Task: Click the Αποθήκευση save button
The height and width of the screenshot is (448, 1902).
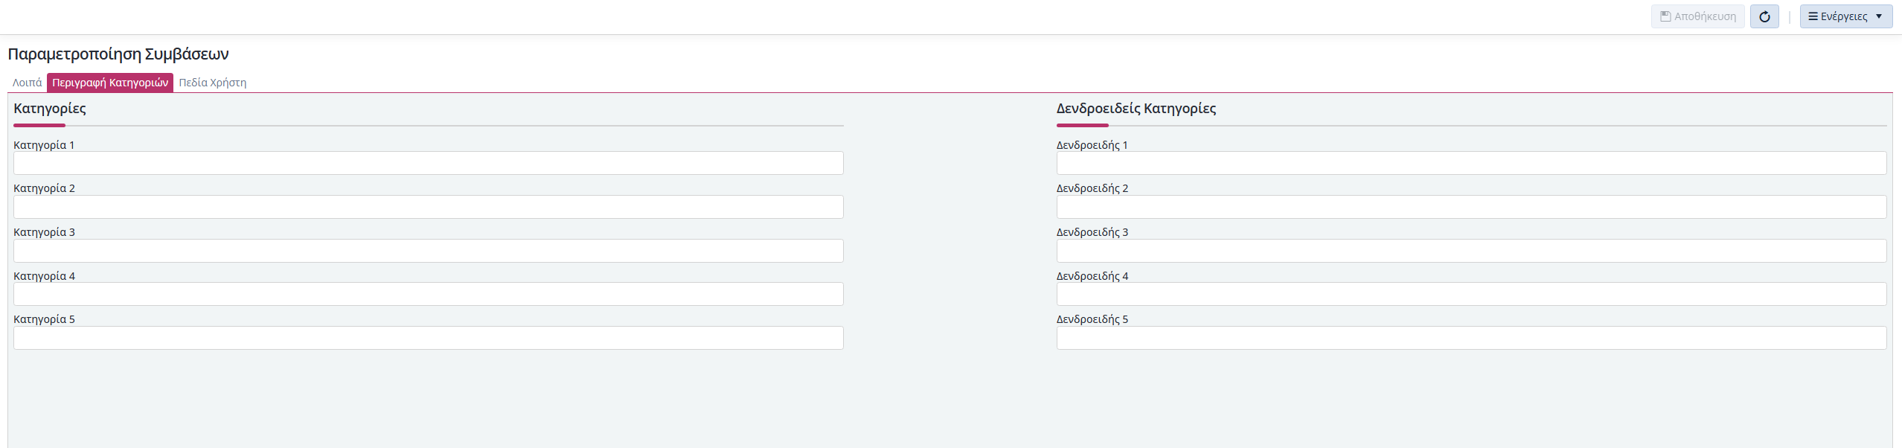Action: point(1697,16)
